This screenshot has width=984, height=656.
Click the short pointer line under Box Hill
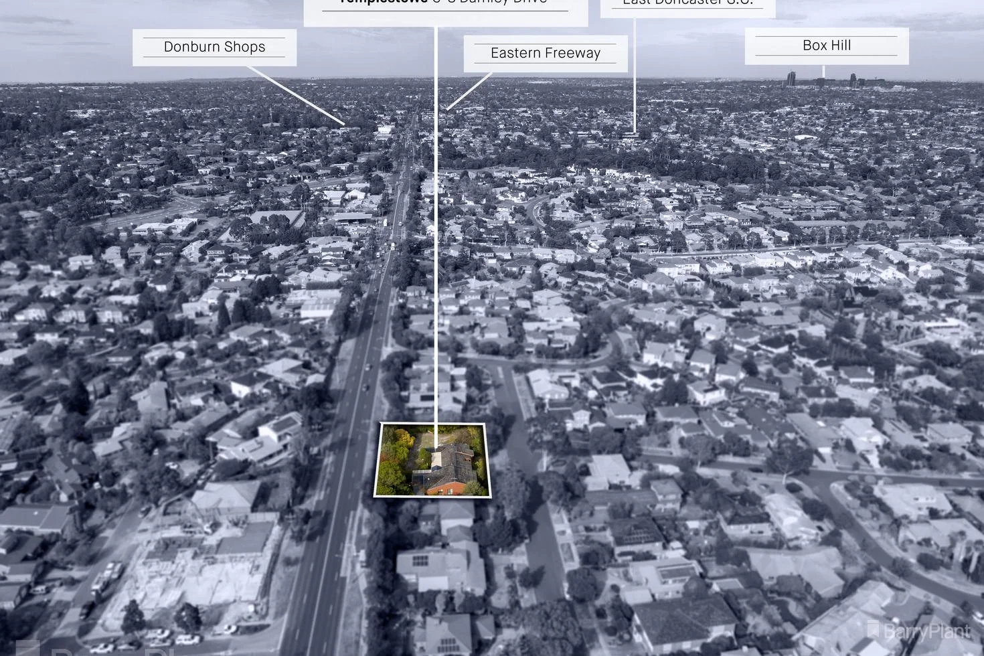click(x=823, y=70)
